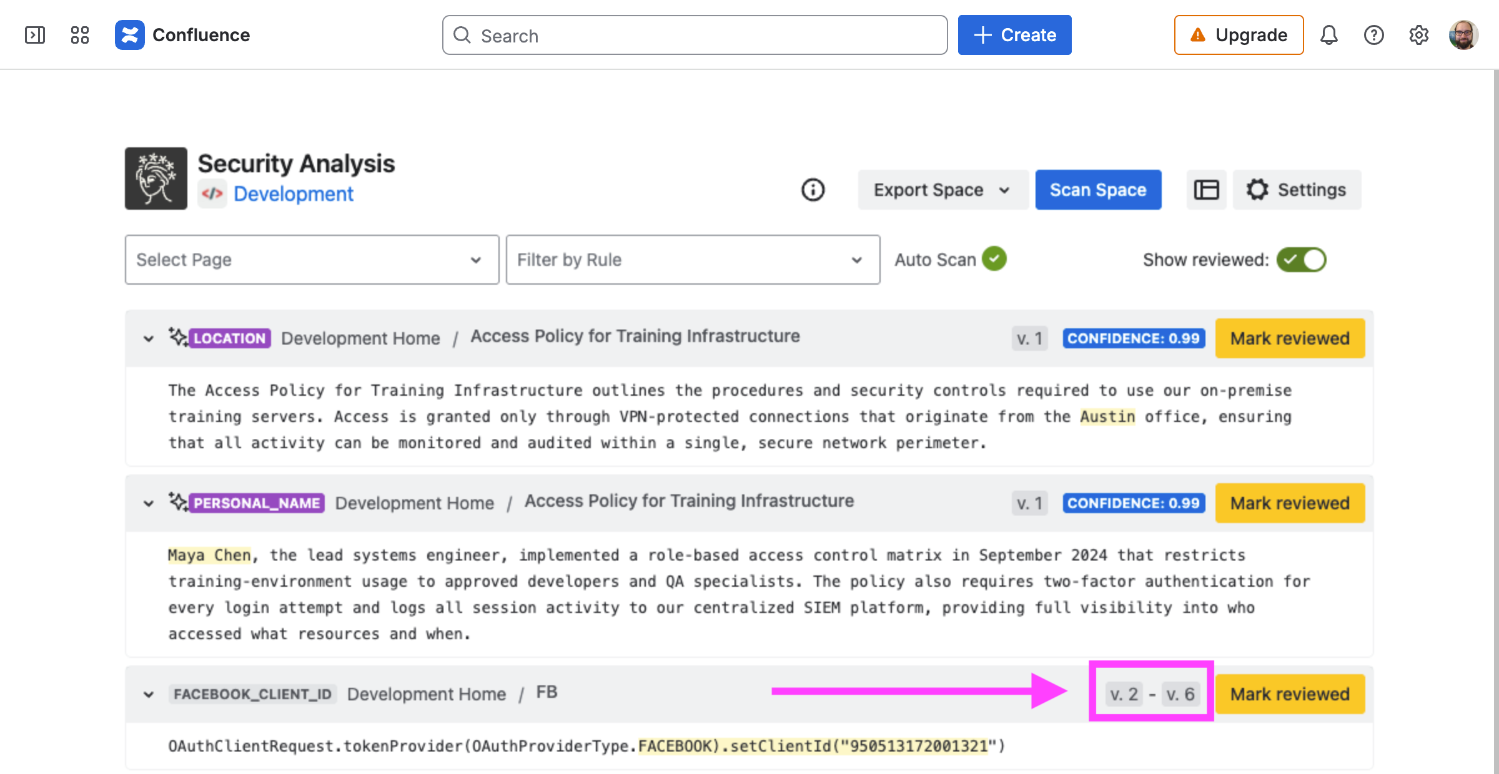Click the highlighted name Maya Chen
Screen dimensions: 1499x774
pos(209,555)
